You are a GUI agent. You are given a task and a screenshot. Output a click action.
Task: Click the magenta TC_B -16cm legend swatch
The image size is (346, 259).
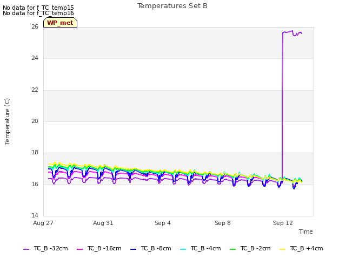[79, 249]
